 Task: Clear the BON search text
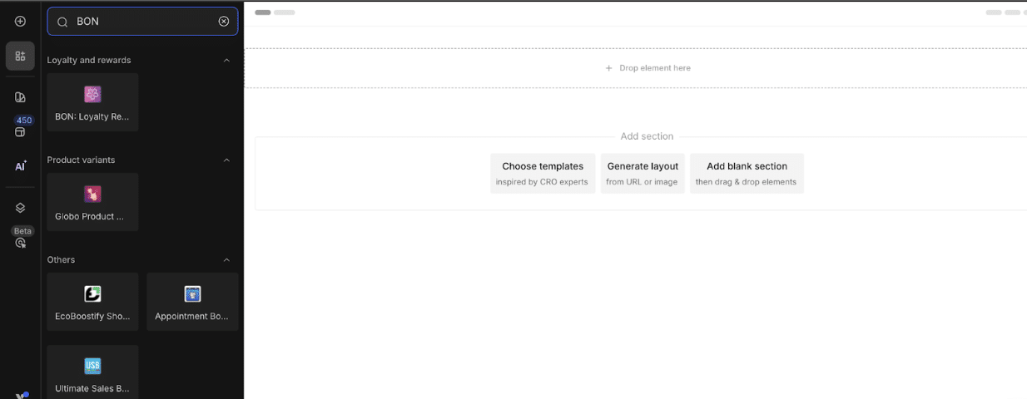coord(224,22)
